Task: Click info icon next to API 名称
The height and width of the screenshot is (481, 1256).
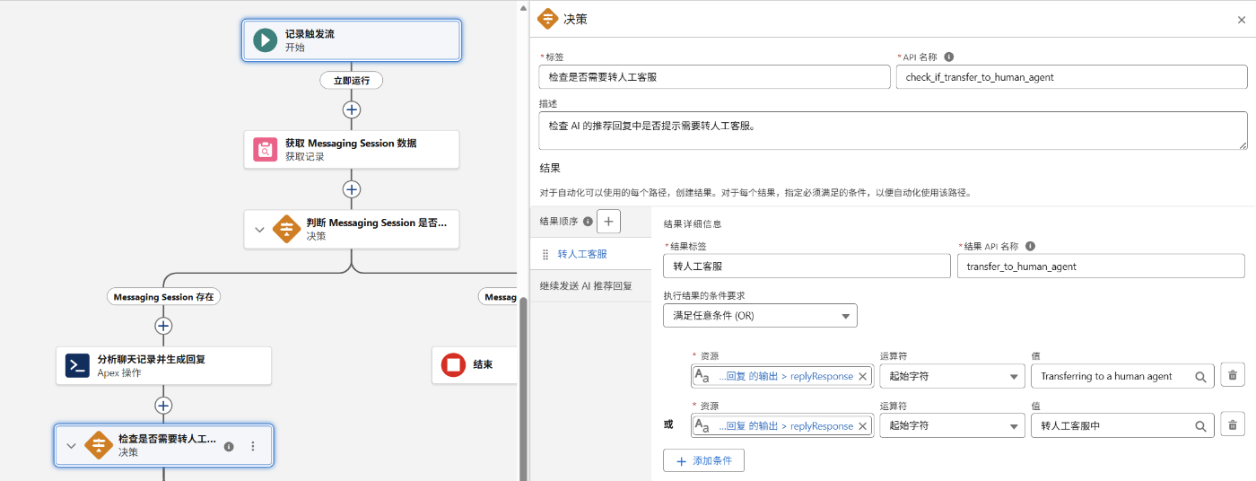Action: [x=949, y=57]
